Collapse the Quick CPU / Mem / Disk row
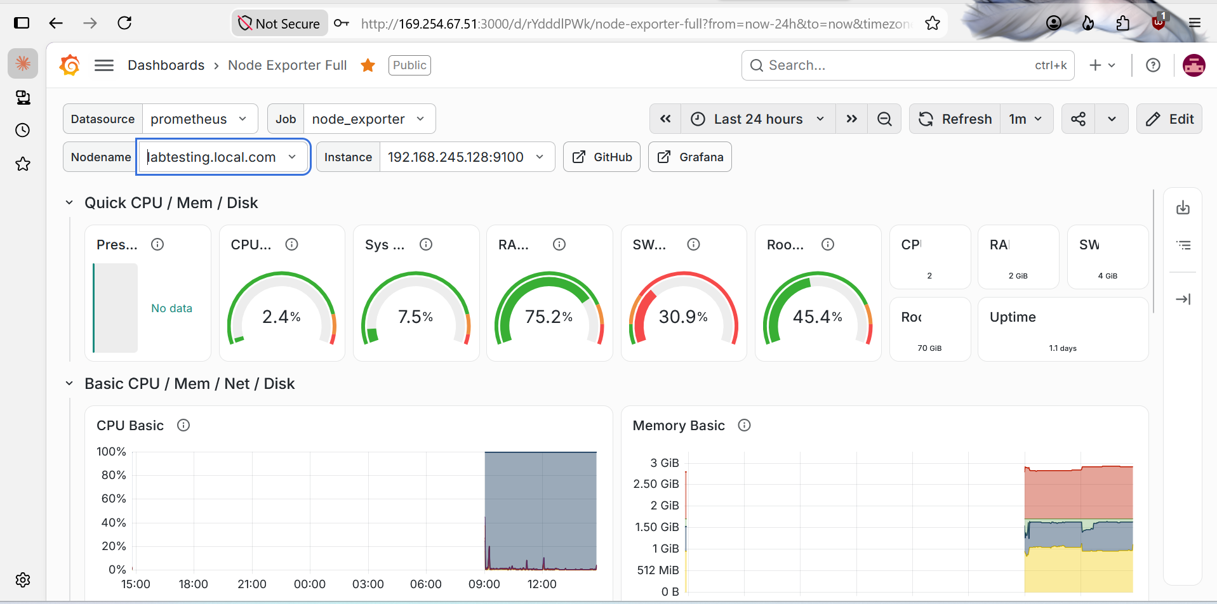 coord(69,203)
